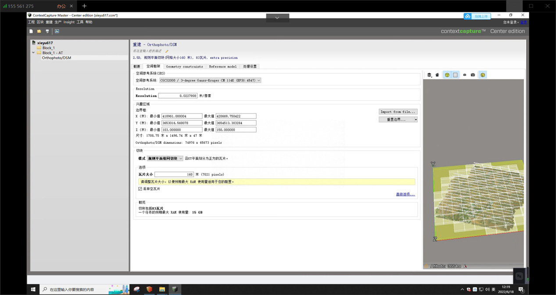Click the save project icon
Image resolution: width=556 pixels, height=295 pixels.
click(47, 32)
